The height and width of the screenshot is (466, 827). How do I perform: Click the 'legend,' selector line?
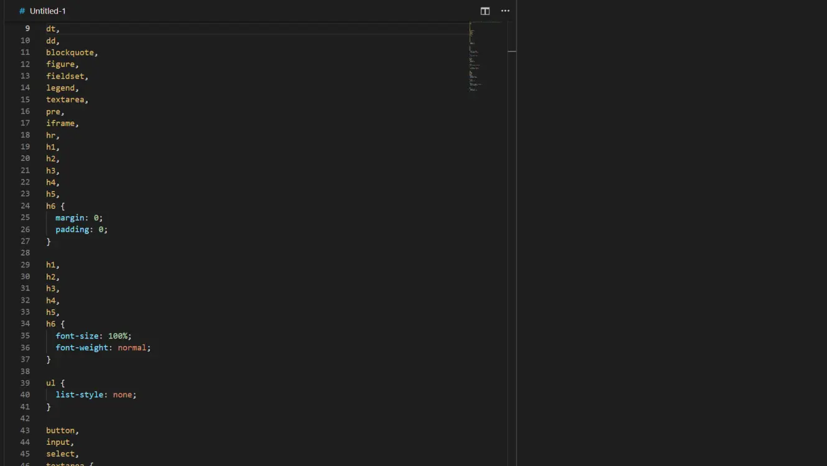click(62, 88)
